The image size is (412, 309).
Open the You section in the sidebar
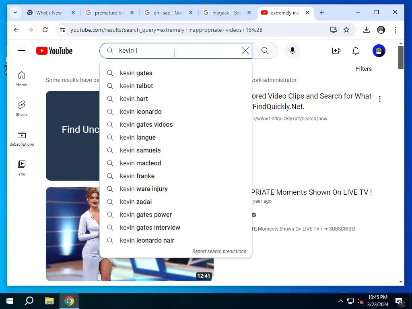pyautogui.click(x=22, y=168)
